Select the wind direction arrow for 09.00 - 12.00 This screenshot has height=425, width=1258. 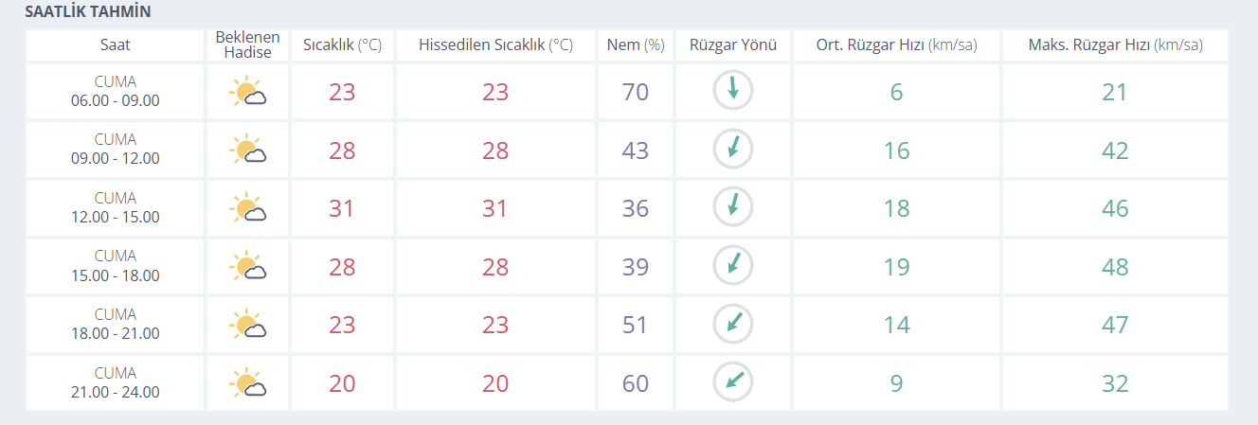click(732, 150)
